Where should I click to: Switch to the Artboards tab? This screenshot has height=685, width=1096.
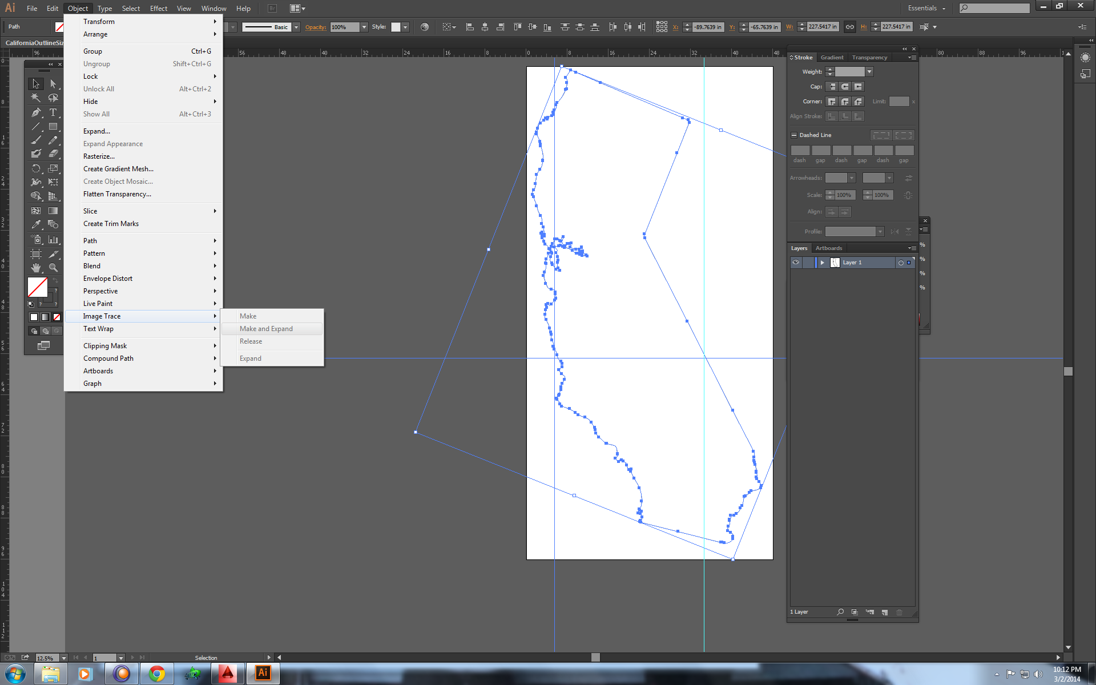[x=828, y=248]
